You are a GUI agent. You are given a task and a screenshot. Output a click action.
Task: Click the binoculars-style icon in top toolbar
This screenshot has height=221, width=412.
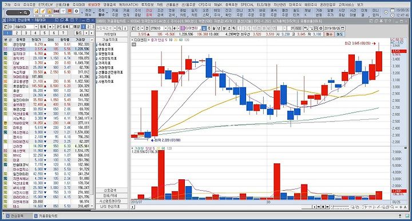[56, 11]
